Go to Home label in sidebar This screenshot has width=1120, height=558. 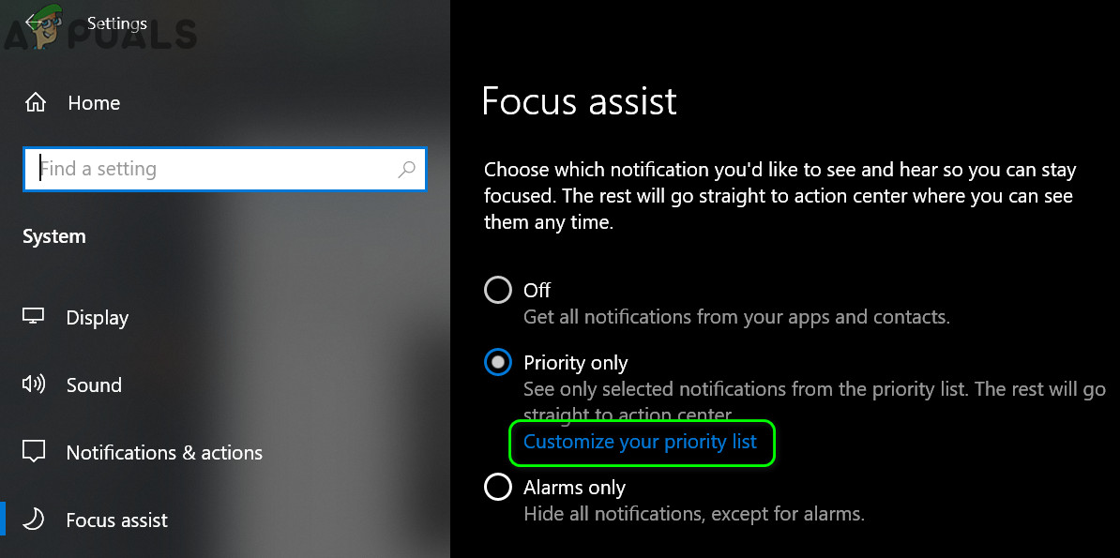(x=94, y=103)
